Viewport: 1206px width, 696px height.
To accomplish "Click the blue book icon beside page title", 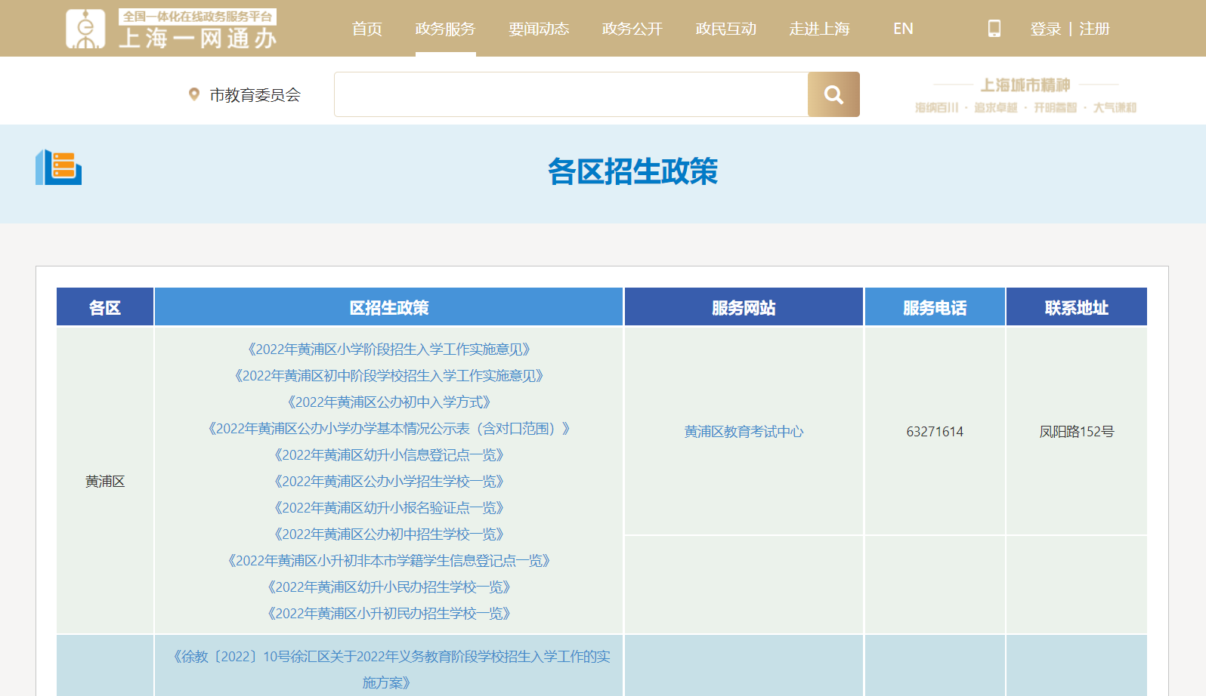I will pos(58,167).
